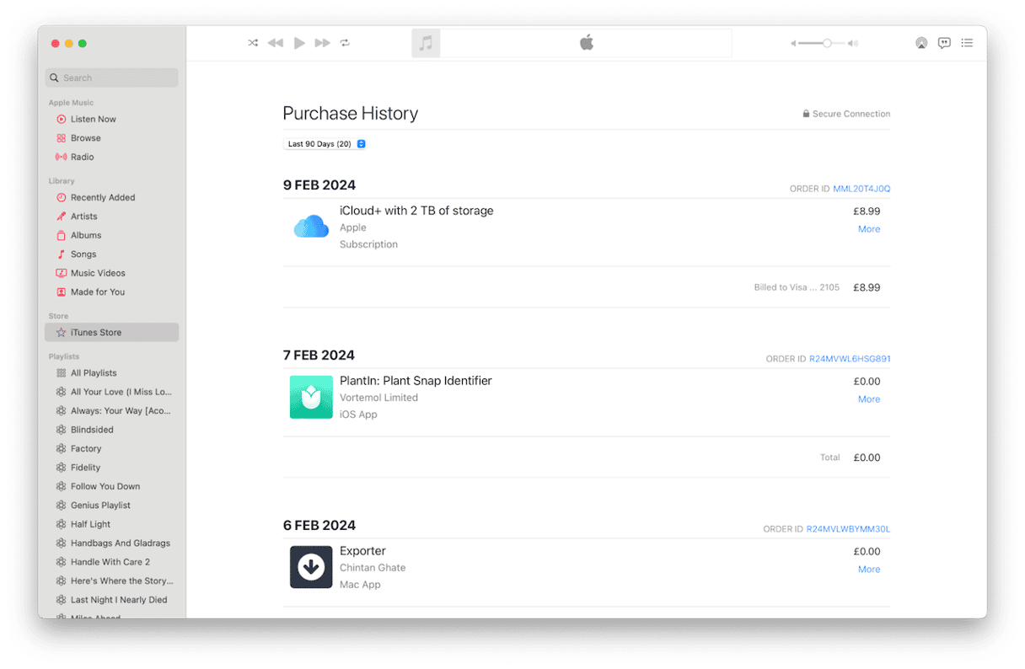Image resolution: width=1025 pixels, height=669 pixels.
Task: Select Songs in Library
Action: (112, 254)
